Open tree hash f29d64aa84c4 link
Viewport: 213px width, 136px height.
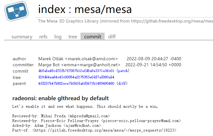[76, 77]
